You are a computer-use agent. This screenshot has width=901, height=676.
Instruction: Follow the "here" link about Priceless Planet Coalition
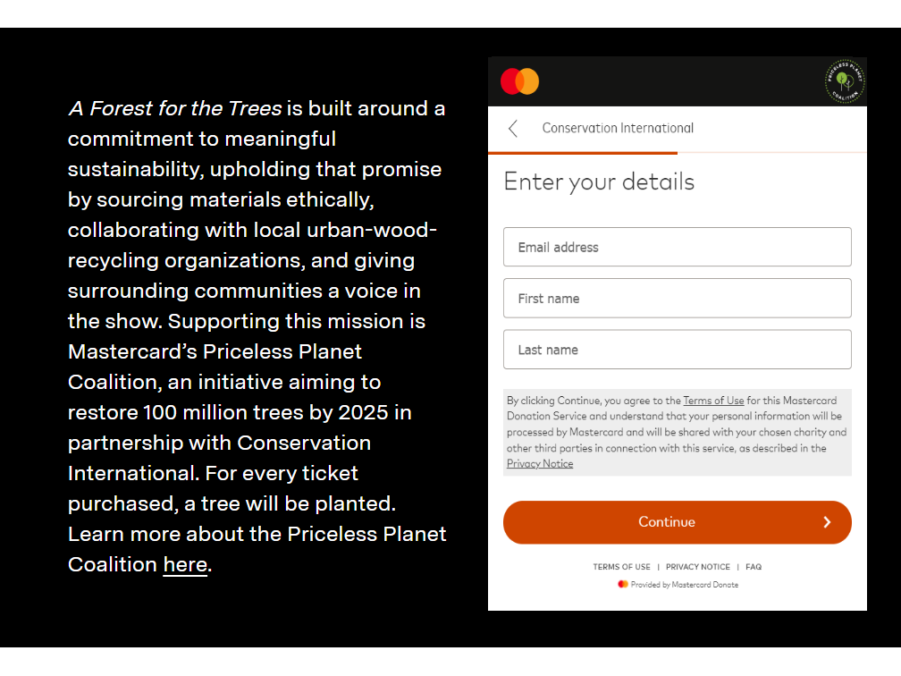[x=185, y=565]
